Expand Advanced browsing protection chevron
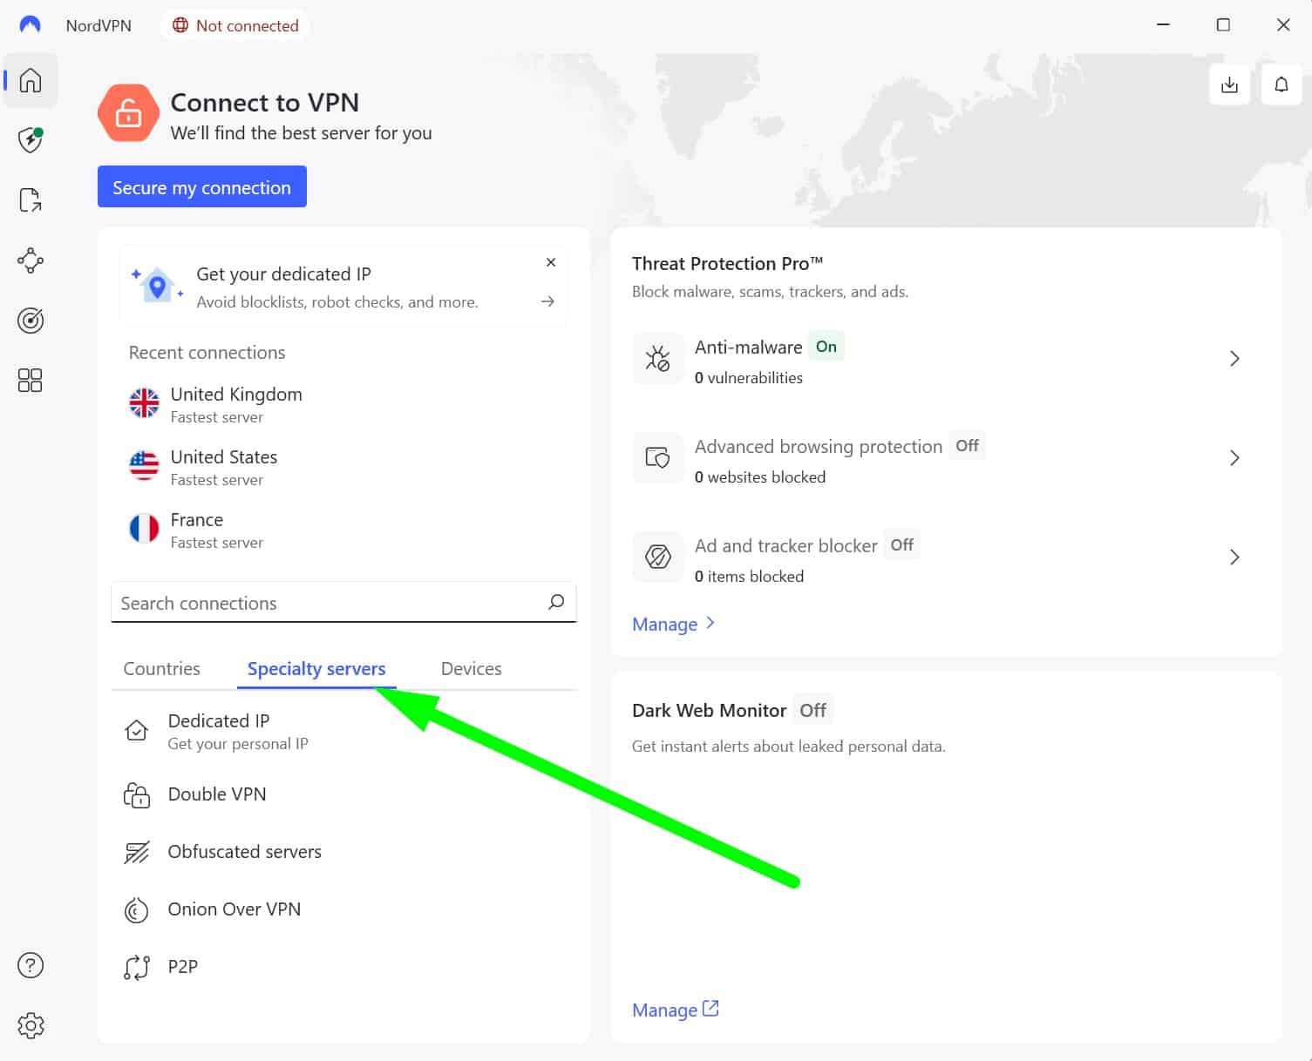1312x1061 pixels. 1234,458
